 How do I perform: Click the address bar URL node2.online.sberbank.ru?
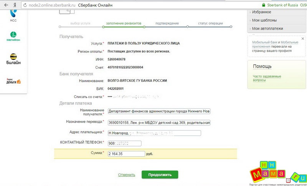[x=52, y=5]
